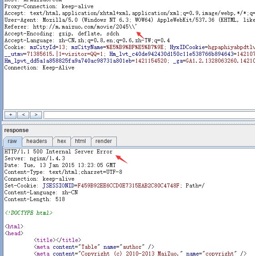Click the JSESSIONID Set-Cookie value
Image resolution: width=255 pixels, height=256 pixels.
(x=128, y=186)
